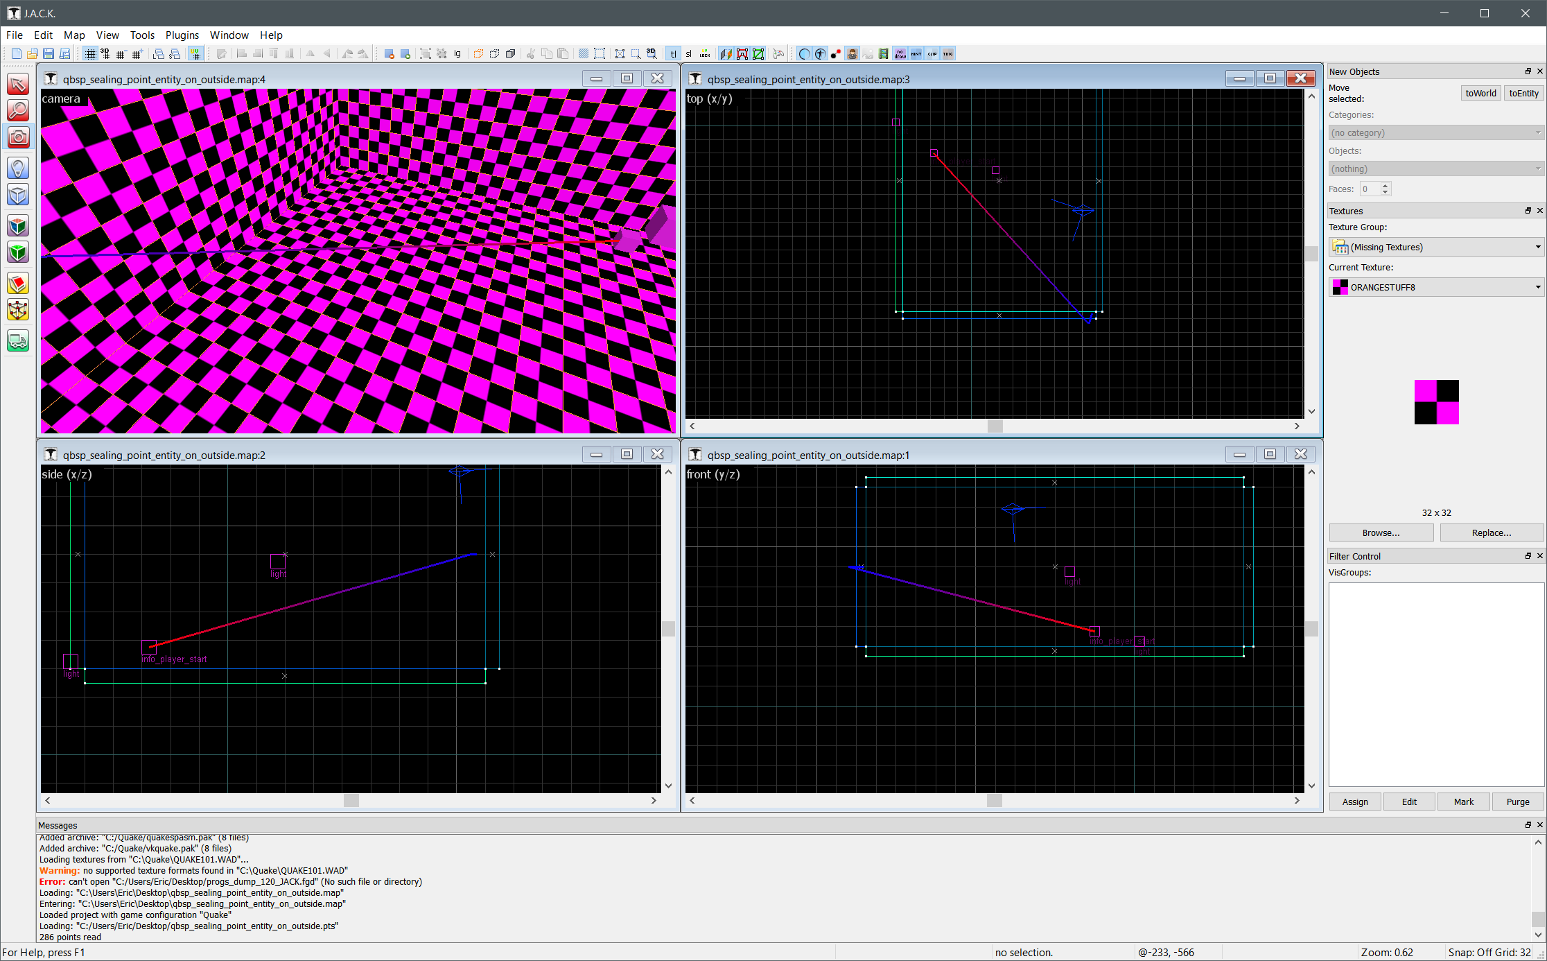Image resolution: width=1547 pixels, height=961 pixels.
Task: Click the HINT texture toolbar icon
Action: tap(916, 53)
